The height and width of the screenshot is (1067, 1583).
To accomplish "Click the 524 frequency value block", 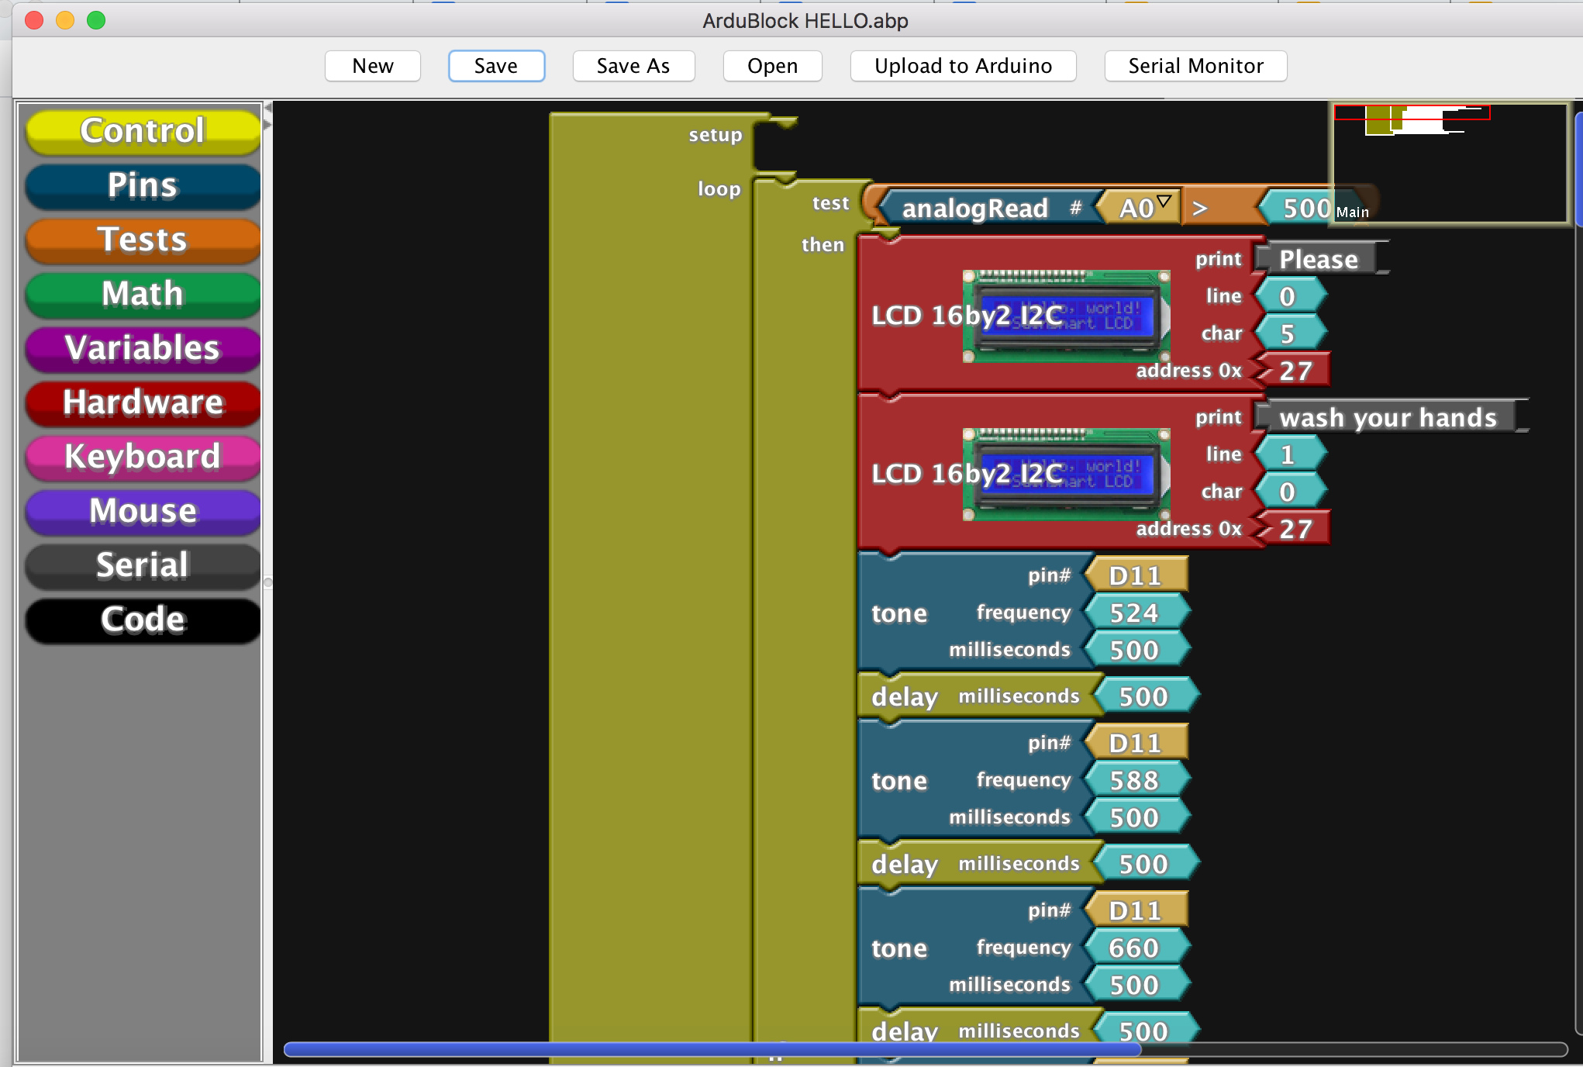I will click(1133, 613).
